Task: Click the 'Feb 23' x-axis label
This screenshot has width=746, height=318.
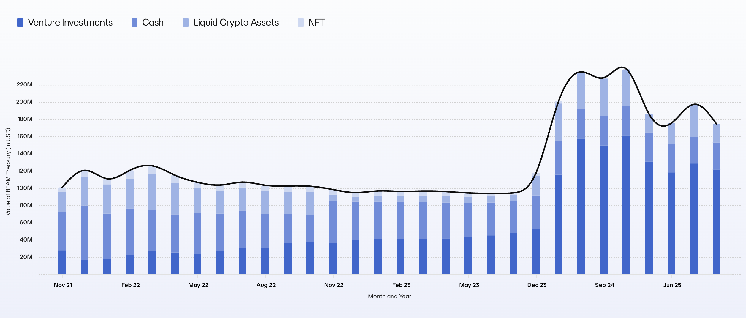Action: 402,285
